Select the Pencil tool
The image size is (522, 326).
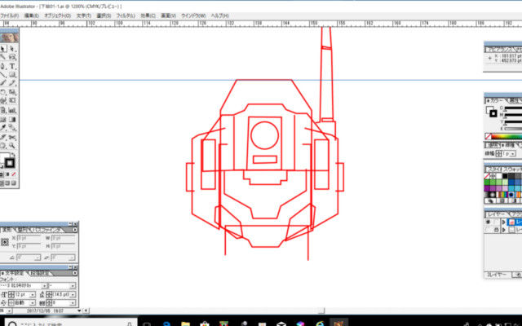pyautogui.click(x=12, y=83)
